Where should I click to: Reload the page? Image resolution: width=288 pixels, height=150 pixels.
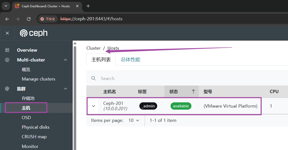(29, 19)
